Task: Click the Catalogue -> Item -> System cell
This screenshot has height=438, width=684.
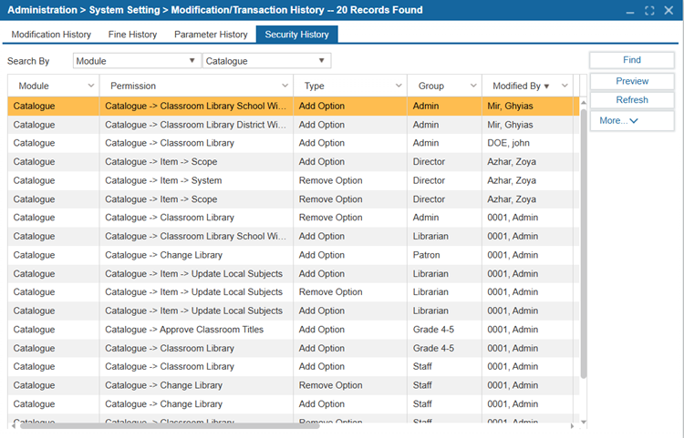Action: click(x=196, y=180)
